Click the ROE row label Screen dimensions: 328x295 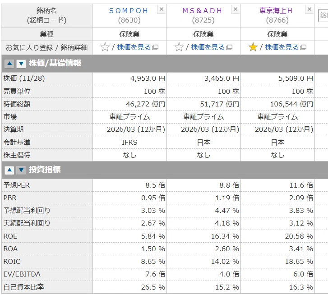click(x=10, y=236)
